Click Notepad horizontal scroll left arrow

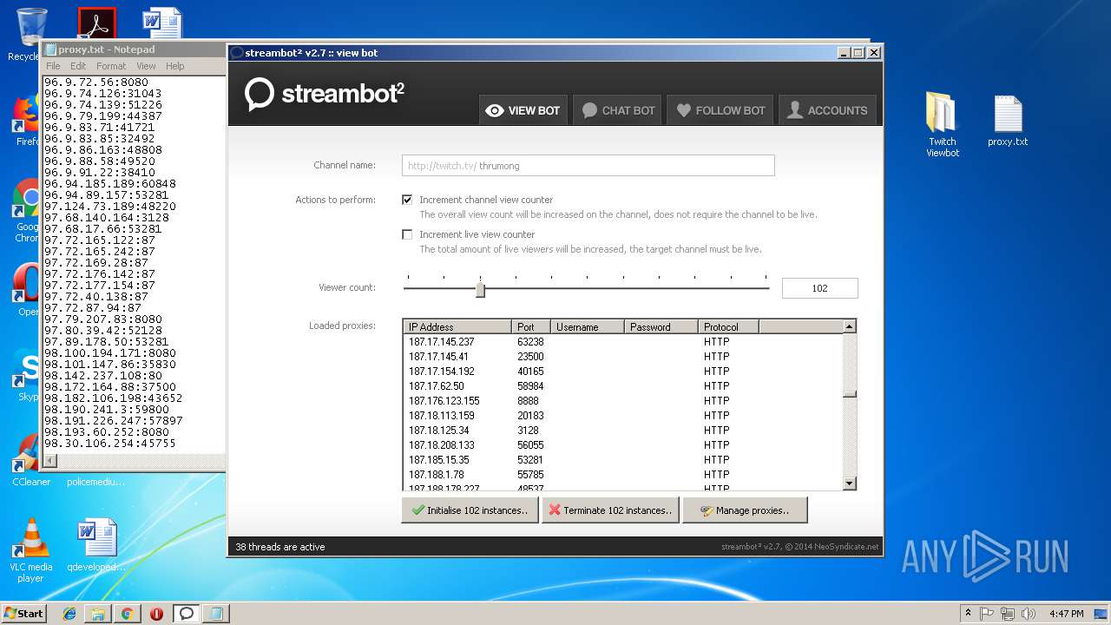(50, 461)
